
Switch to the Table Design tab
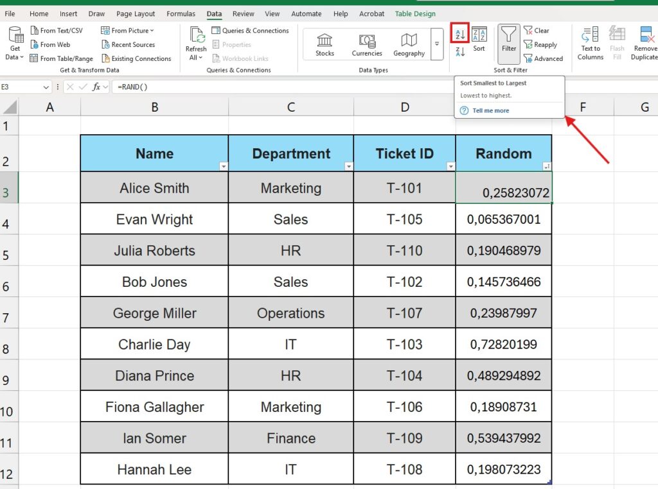(415, 13)
